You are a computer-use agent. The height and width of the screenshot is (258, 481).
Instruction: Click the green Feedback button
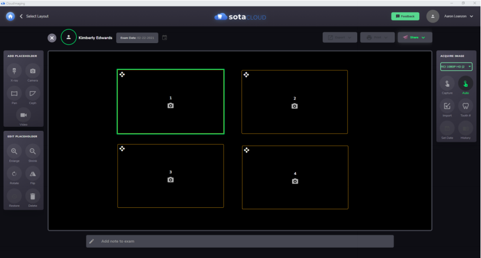click(x=405, y=16)
